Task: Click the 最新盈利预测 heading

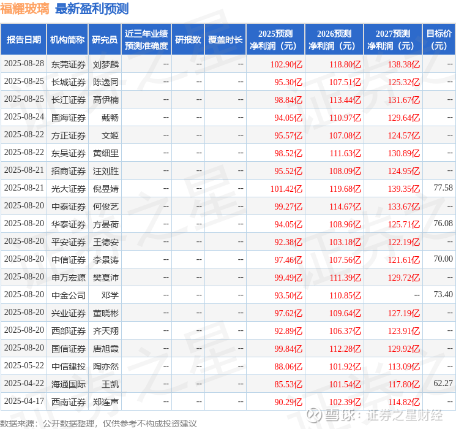Action: coord(92,9)
